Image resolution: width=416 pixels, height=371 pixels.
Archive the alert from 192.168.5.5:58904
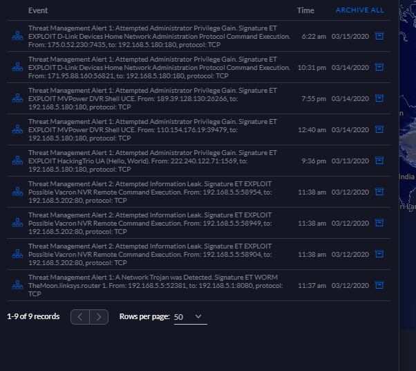click(x=379, y=254)
